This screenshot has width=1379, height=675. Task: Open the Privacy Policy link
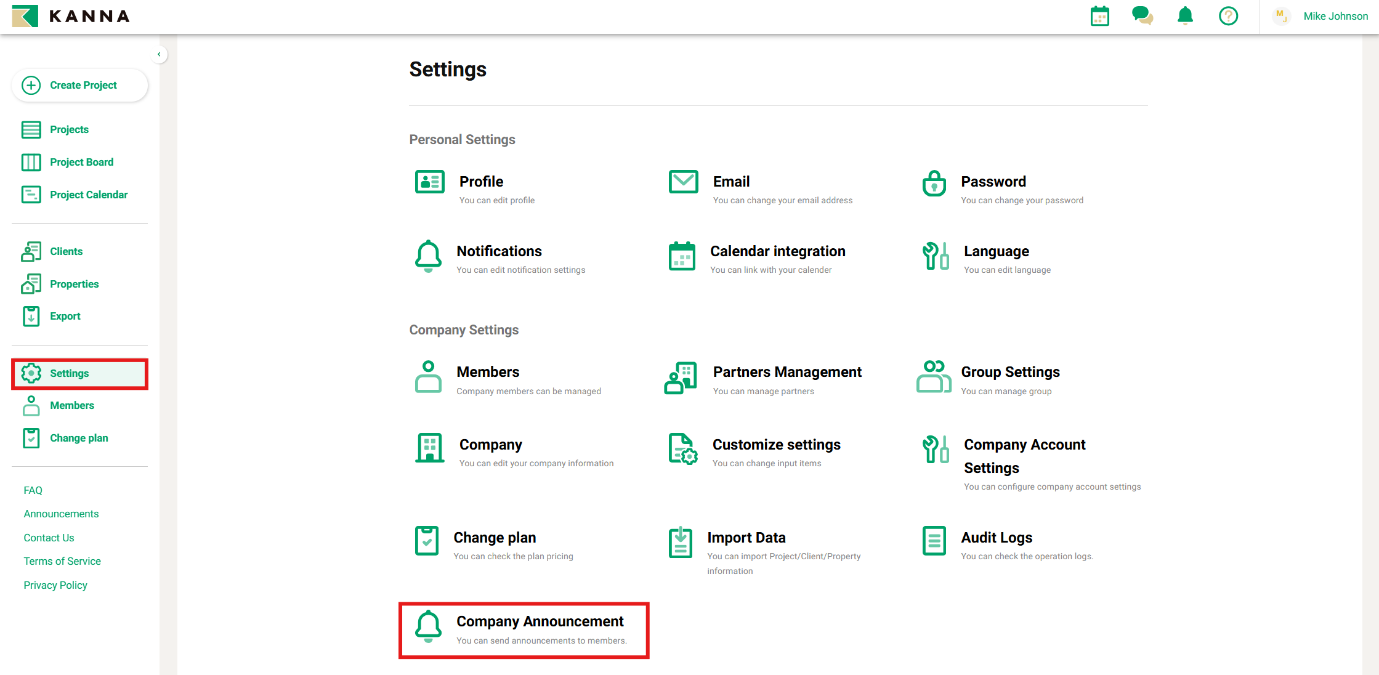pos(55,585)
